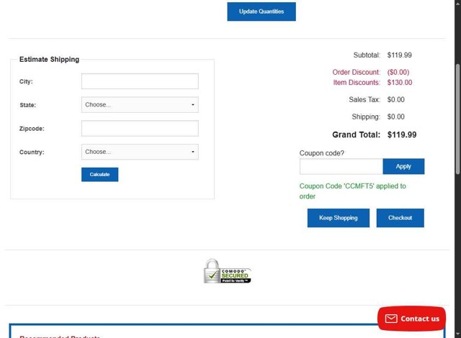Select the Grand Total amount $119.99
The width and height of the screenshot is (461, 338).
point(402,134)
